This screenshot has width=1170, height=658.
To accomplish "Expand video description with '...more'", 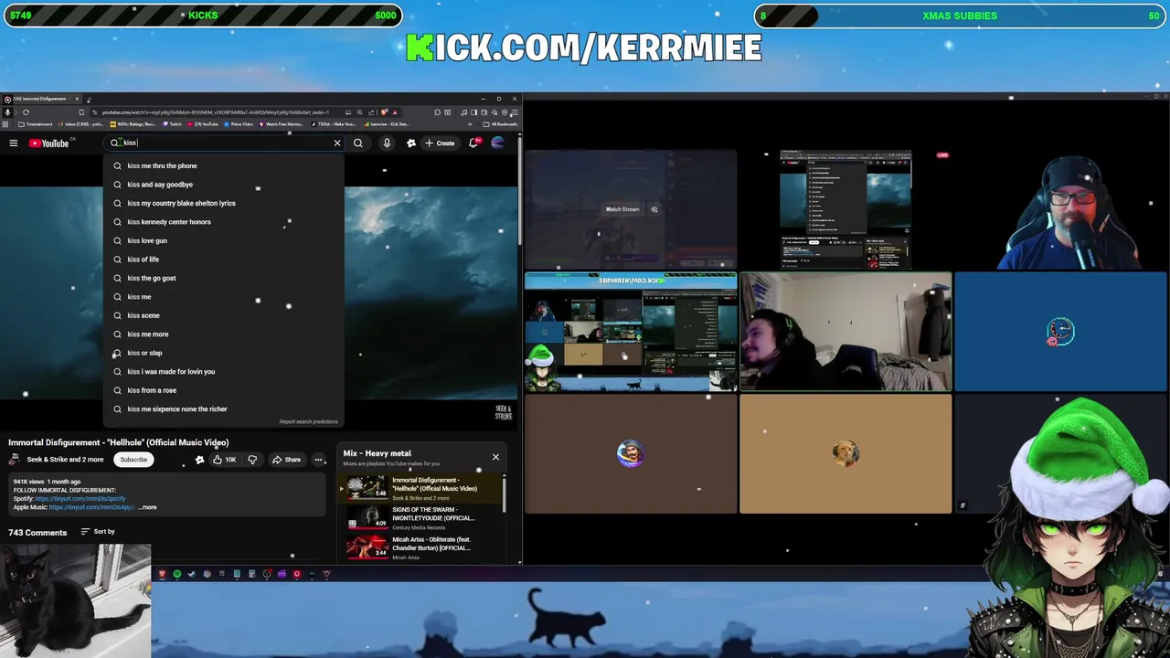I will 148,507.
